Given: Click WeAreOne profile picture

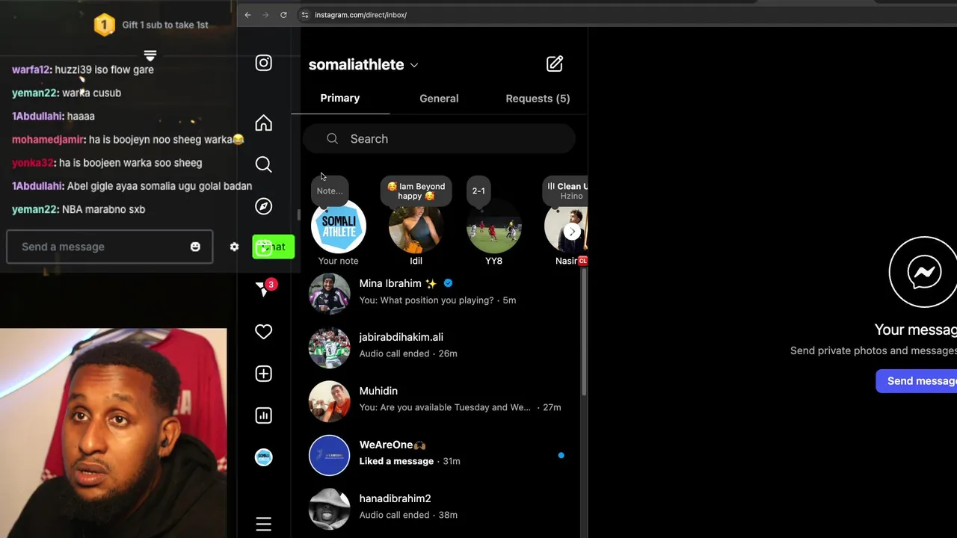Looking at the screenshot, I should point(329,455).
